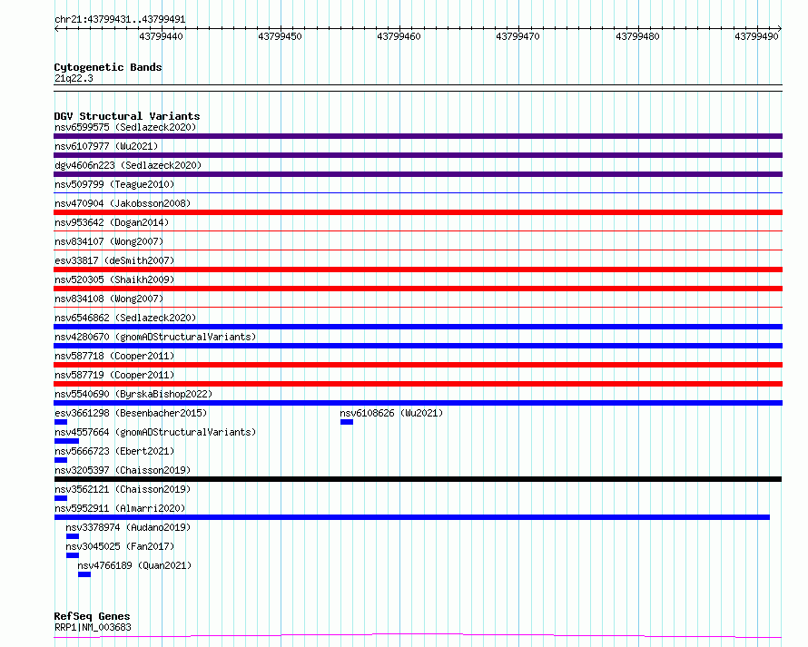
Task: Click the small blue feature under nsv6108626
Action: [347, 422]
